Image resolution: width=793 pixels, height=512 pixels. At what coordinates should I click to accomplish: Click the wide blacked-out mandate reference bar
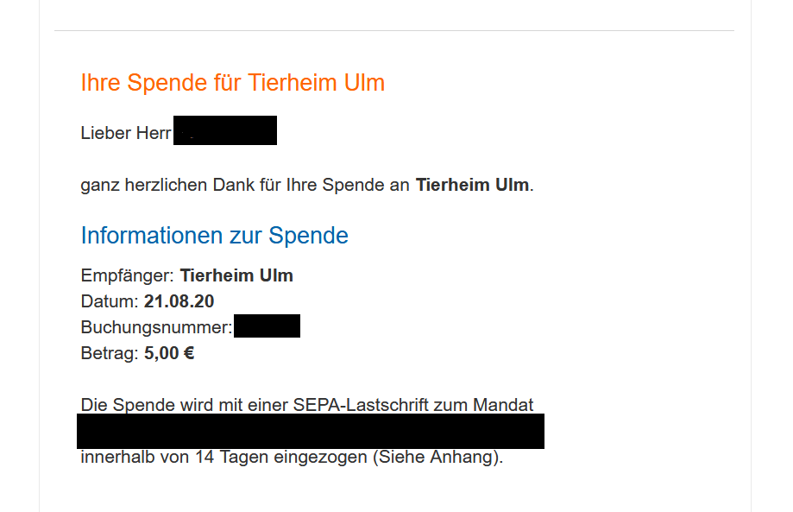pyautogui.click(x=311, y=431)
